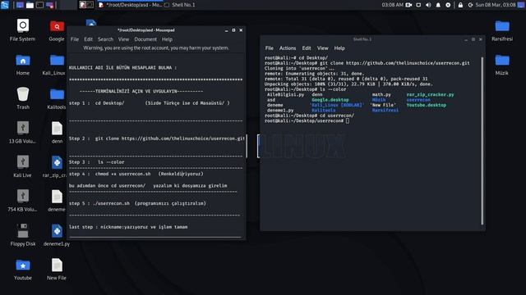Select the deneme1.py file icon

pos(57,235)
